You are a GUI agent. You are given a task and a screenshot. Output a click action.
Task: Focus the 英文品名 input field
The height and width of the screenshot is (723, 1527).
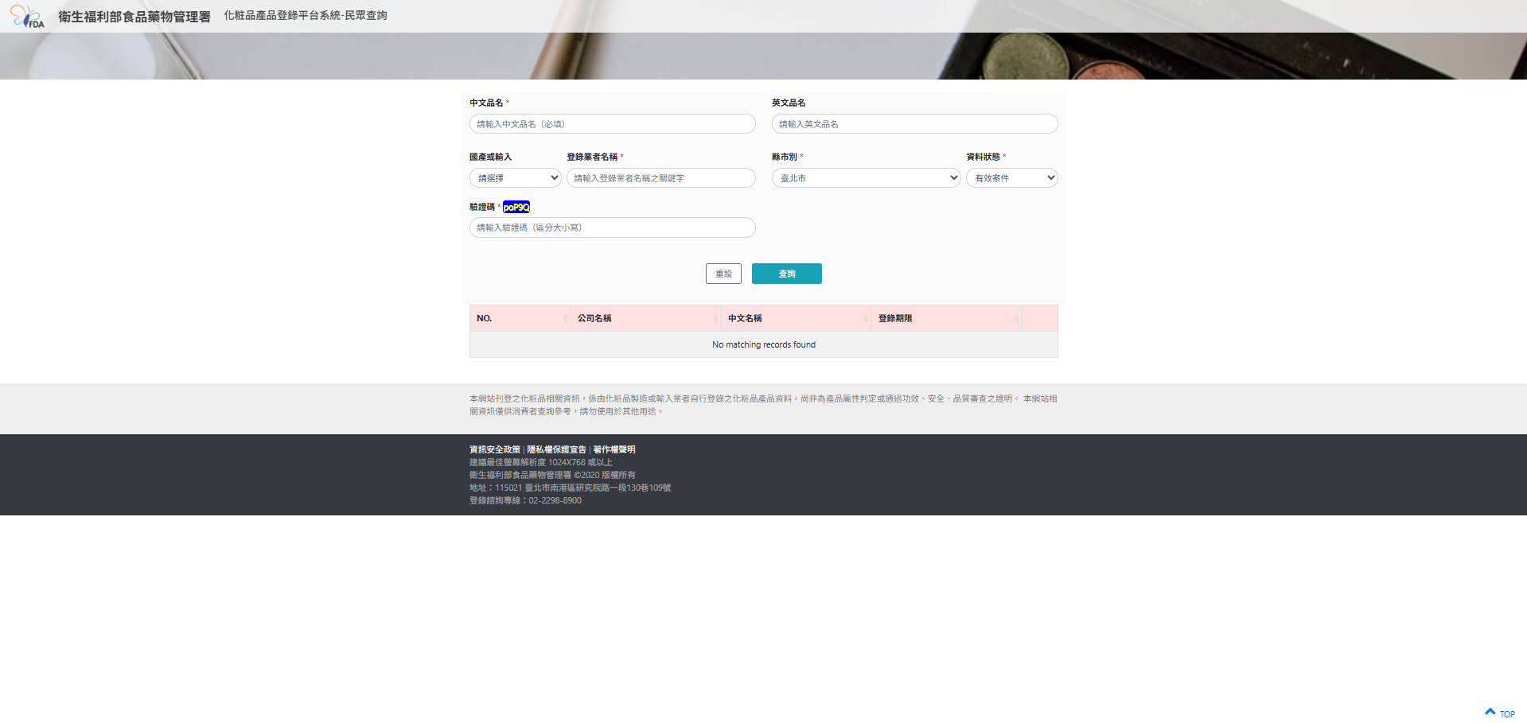click(x=914, y=124)
